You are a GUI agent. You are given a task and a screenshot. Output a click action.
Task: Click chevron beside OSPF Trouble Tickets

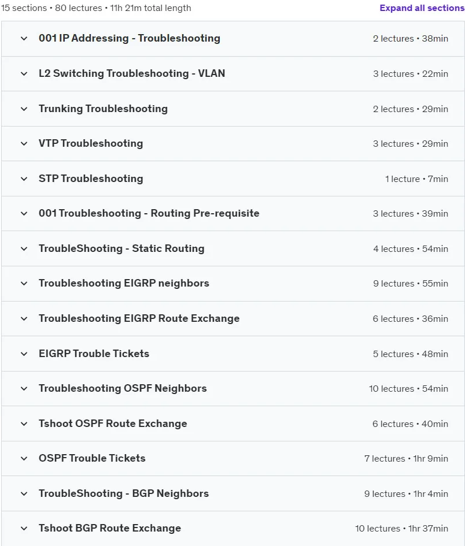coord(24,459)
